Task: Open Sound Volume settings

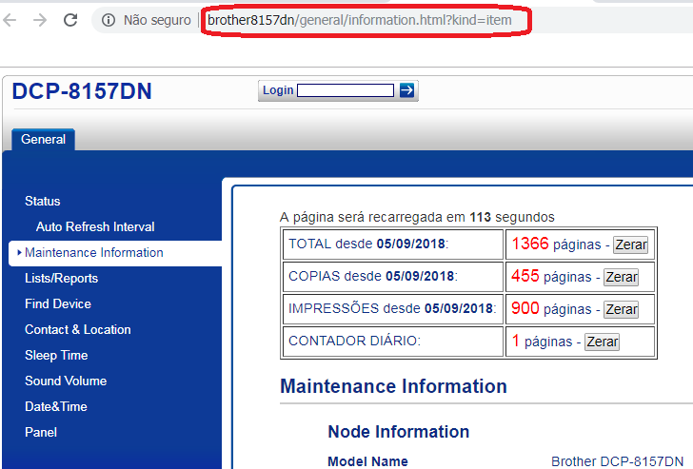Action: point(66,381)
